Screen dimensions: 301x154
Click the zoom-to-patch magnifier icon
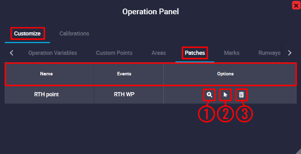tap(209, 95)
